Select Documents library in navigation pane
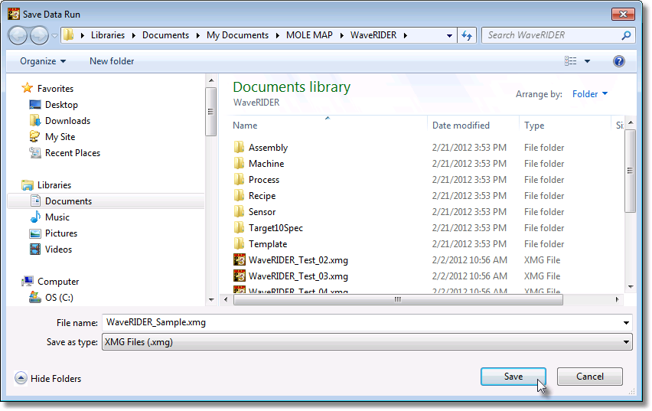The image size is (652, 411). point(68,201)
